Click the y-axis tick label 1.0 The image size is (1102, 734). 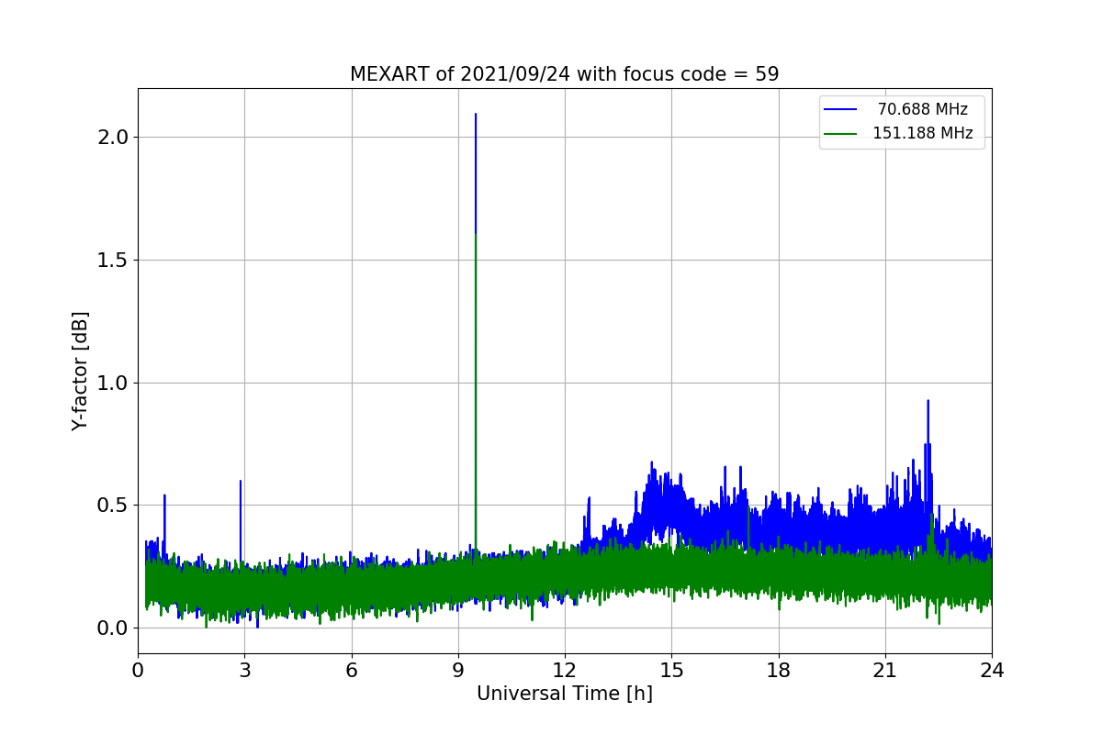tap(112, 383)
